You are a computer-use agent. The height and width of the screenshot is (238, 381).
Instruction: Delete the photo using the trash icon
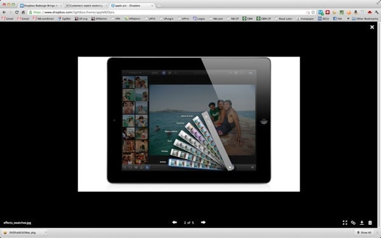click(370, 223)
